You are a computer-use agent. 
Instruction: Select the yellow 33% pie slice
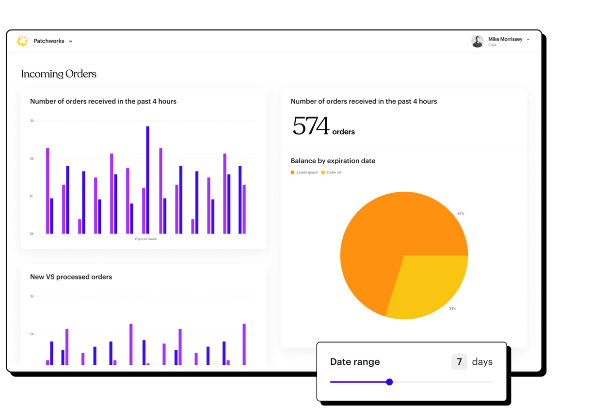click(x=427, y=286)
